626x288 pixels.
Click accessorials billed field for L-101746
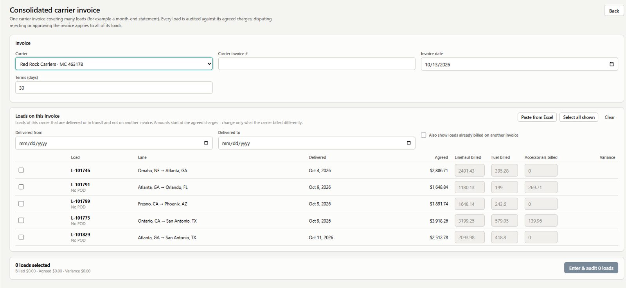pyautogui.click(x=541, y=171)
